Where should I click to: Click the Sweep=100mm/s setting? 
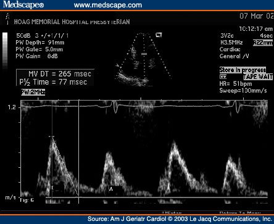click(x=243, y=91)
